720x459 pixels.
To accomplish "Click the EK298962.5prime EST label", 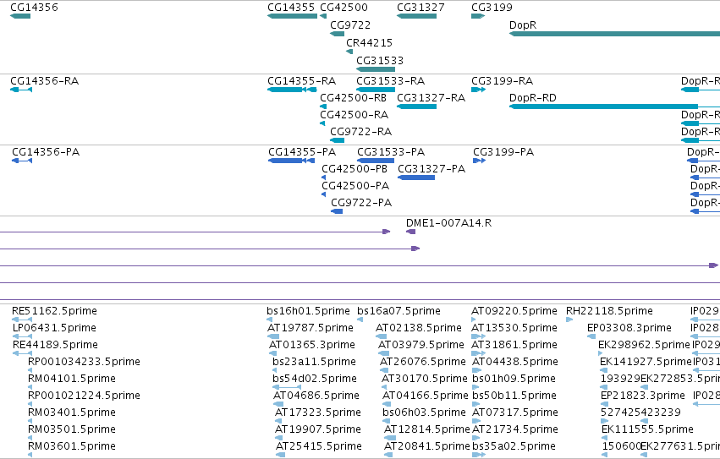I will pyautogui.click(x=644, y=345).
